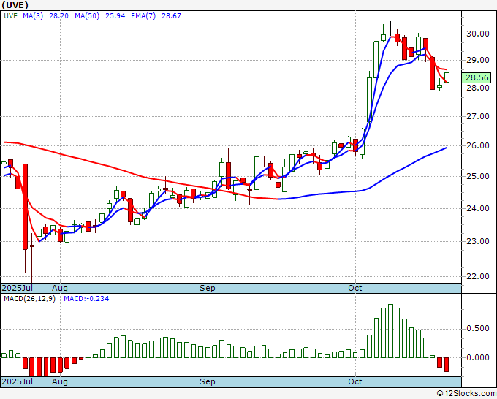Click the 24.00 price axis label
This screenshot has height=399, width=497.
click(x=478, y=208)
